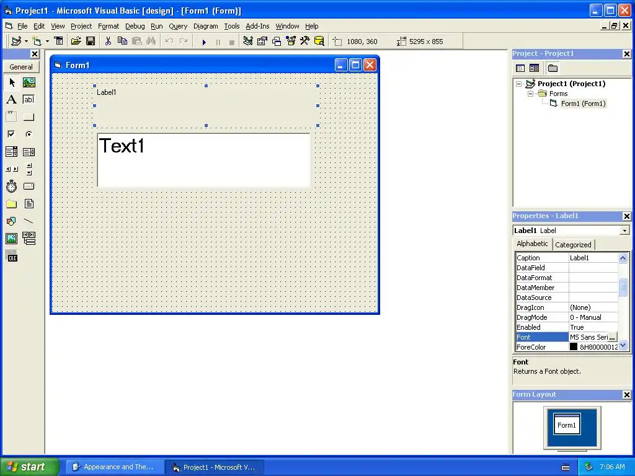Click the Windows start button
Image resolution: width=635 pixels, height=476 pixels.
[29, 467]
